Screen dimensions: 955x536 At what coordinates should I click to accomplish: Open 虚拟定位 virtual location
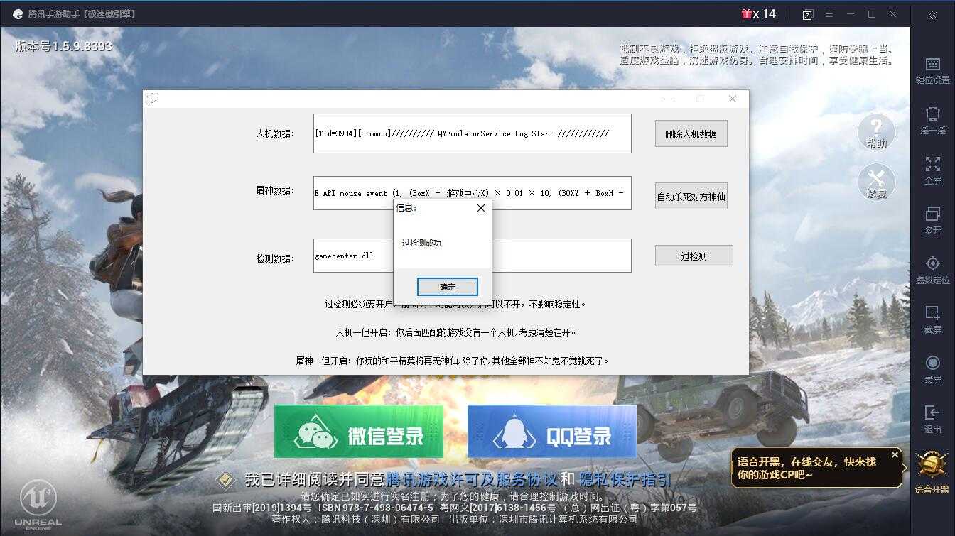click(932, 270)
